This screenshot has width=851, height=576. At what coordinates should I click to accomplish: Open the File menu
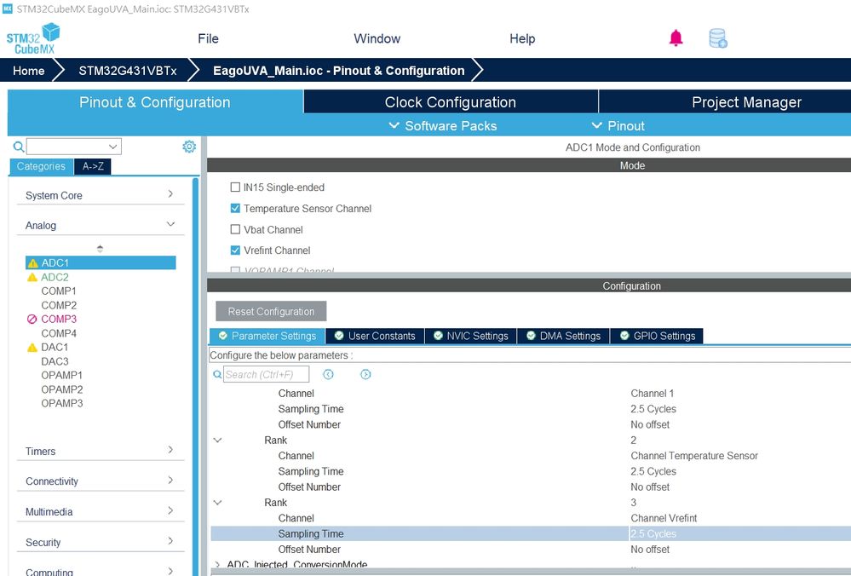point(209,38)
